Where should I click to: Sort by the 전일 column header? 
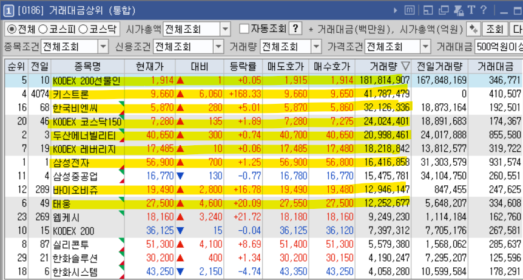[39, 66]
